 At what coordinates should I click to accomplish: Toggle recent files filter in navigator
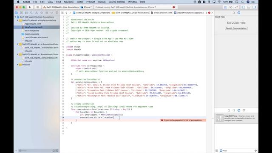54,150
